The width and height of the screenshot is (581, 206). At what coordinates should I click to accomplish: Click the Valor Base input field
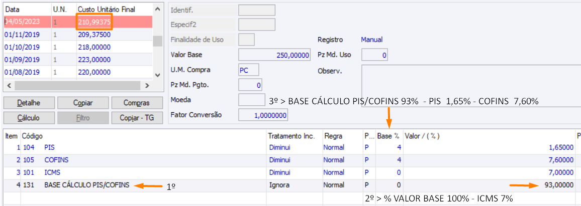pos(274,55)
